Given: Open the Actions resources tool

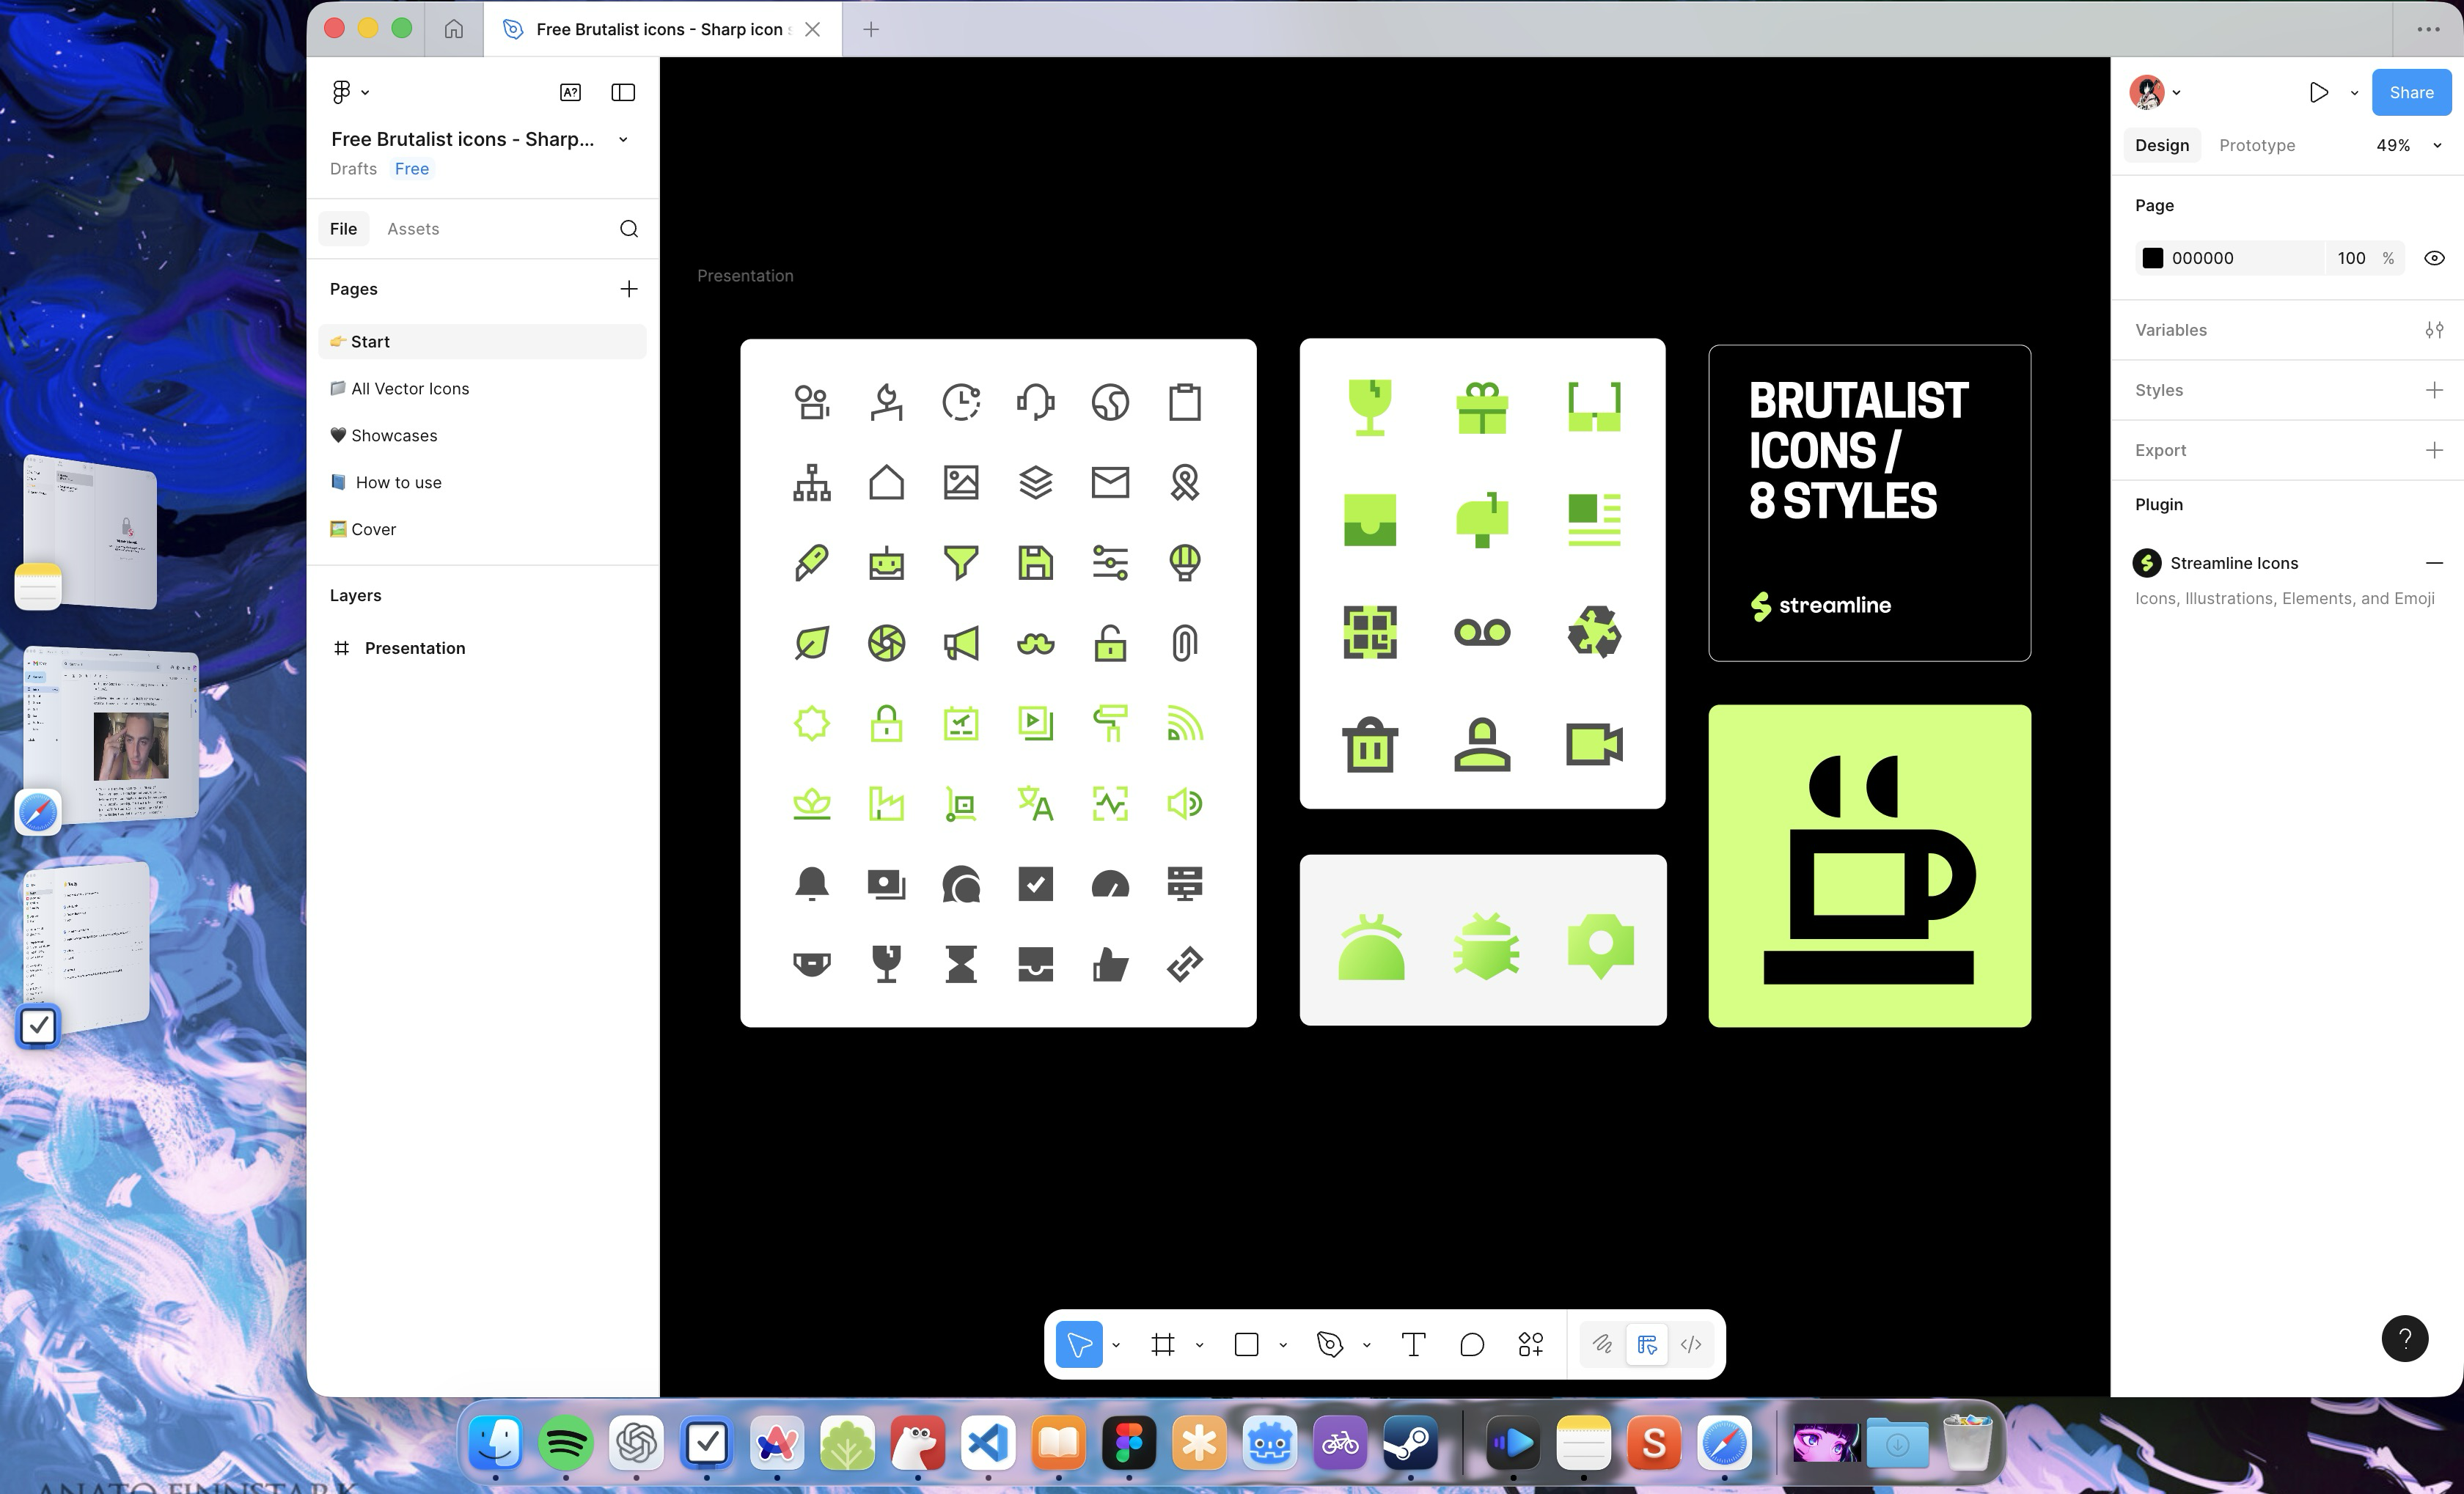Looking at the screenshot, I should pos(1531,1344).
